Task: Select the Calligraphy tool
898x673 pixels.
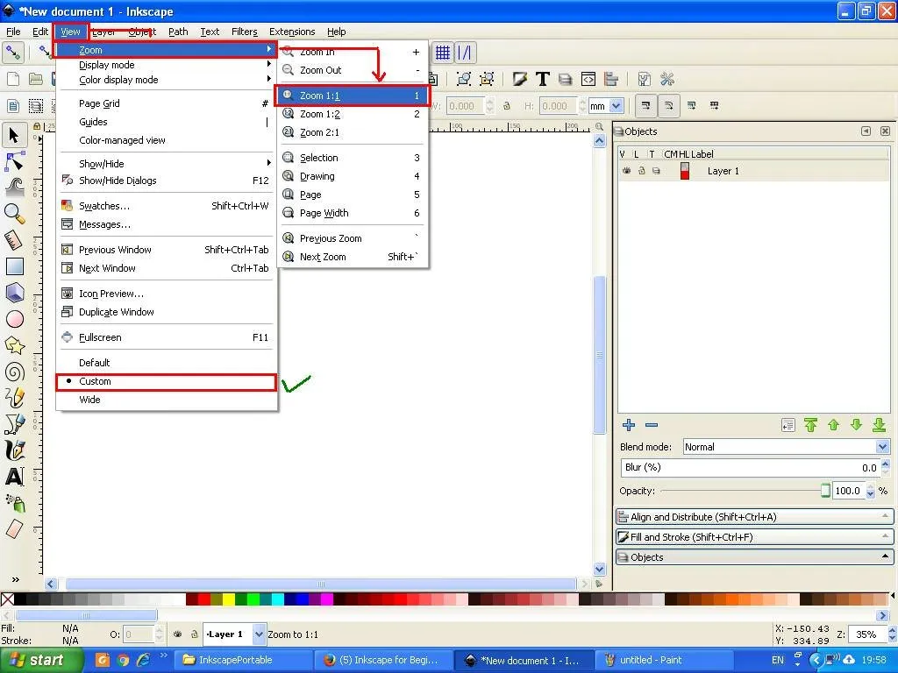Action: 14,450
